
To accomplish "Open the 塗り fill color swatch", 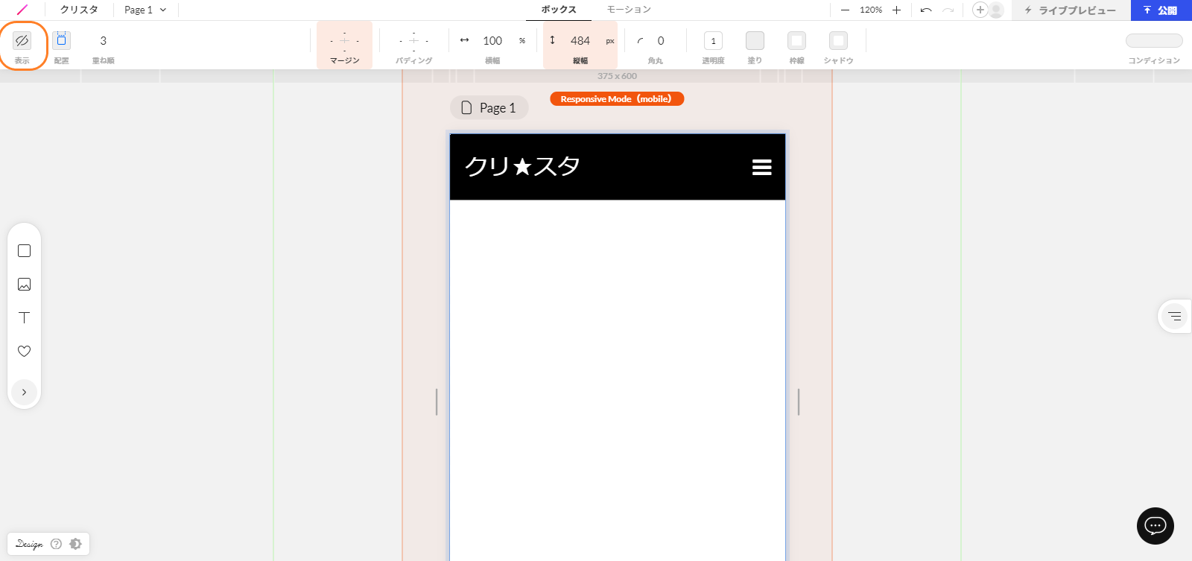I will [x=755, y=40].
